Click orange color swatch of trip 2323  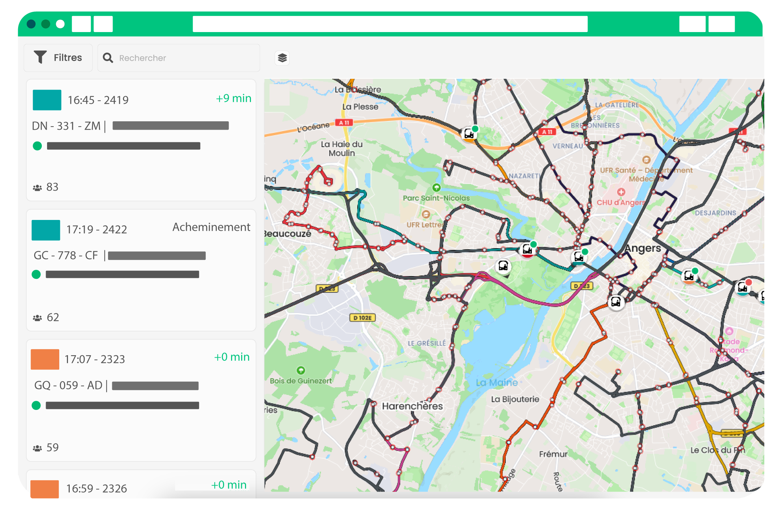pyautogui.click(x=45, y=359)
